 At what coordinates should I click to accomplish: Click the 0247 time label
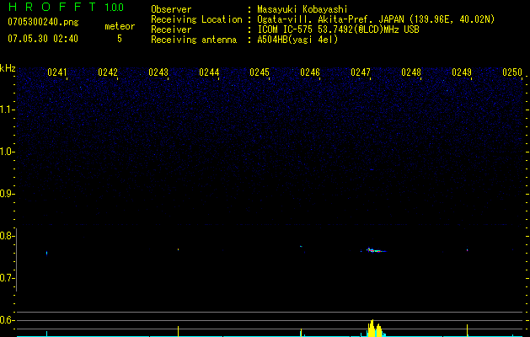361,72
